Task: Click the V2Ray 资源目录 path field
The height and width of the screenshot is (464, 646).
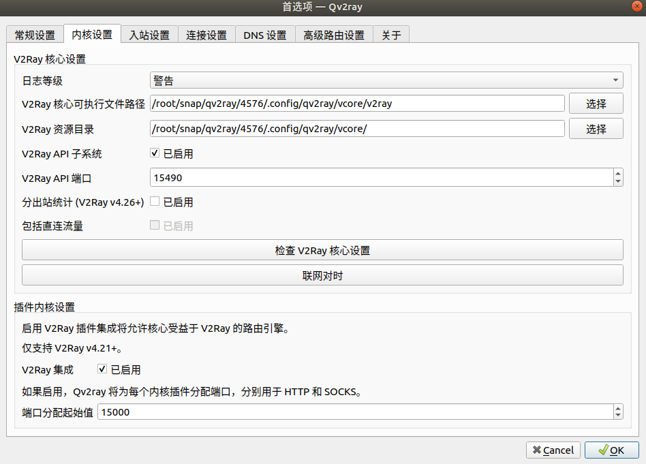Action: tap(357, 129)
